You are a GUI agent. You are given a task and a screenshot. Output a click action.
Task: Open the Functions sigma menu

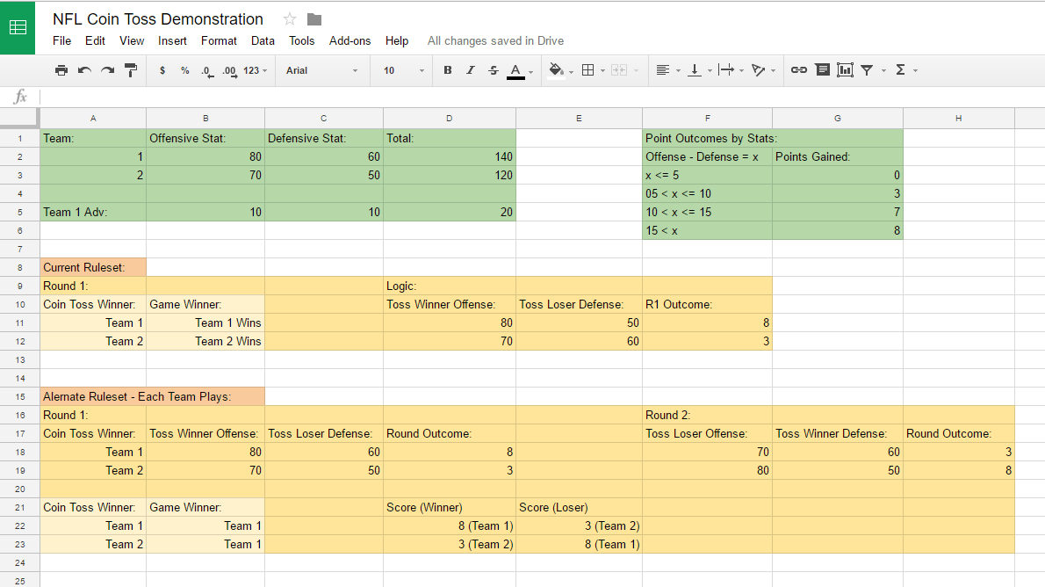pyautogui.click(x=900, y=70)
